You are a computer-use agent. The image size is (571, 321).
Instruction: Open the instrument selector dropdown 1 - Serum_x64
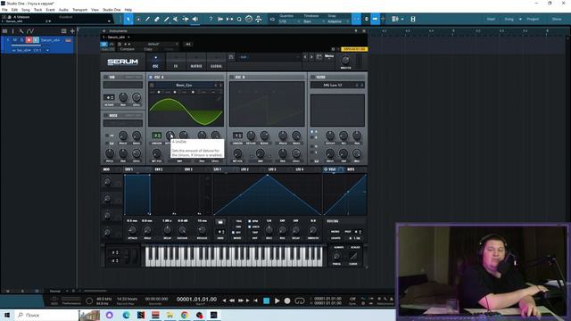tap(117, 37)
